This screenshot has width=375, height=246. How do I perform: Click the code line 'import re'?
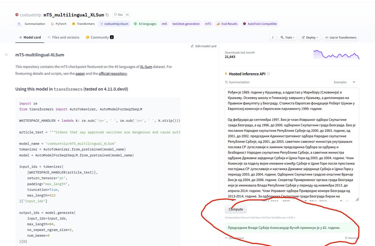[28, 103]
